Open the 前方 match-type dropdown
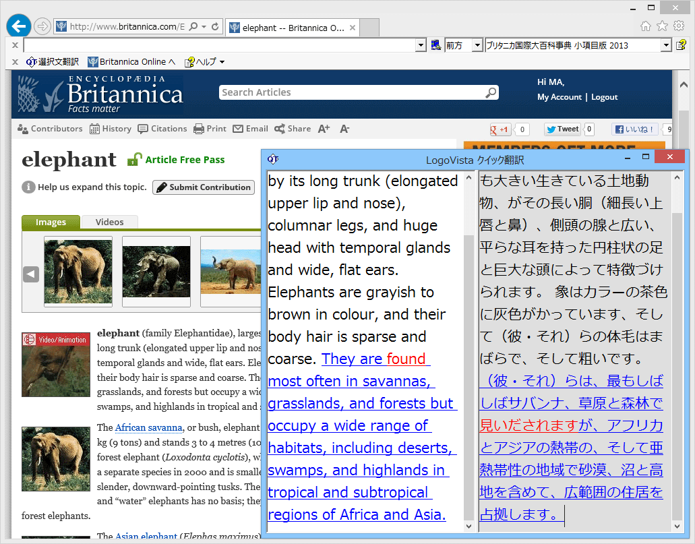 477,45
